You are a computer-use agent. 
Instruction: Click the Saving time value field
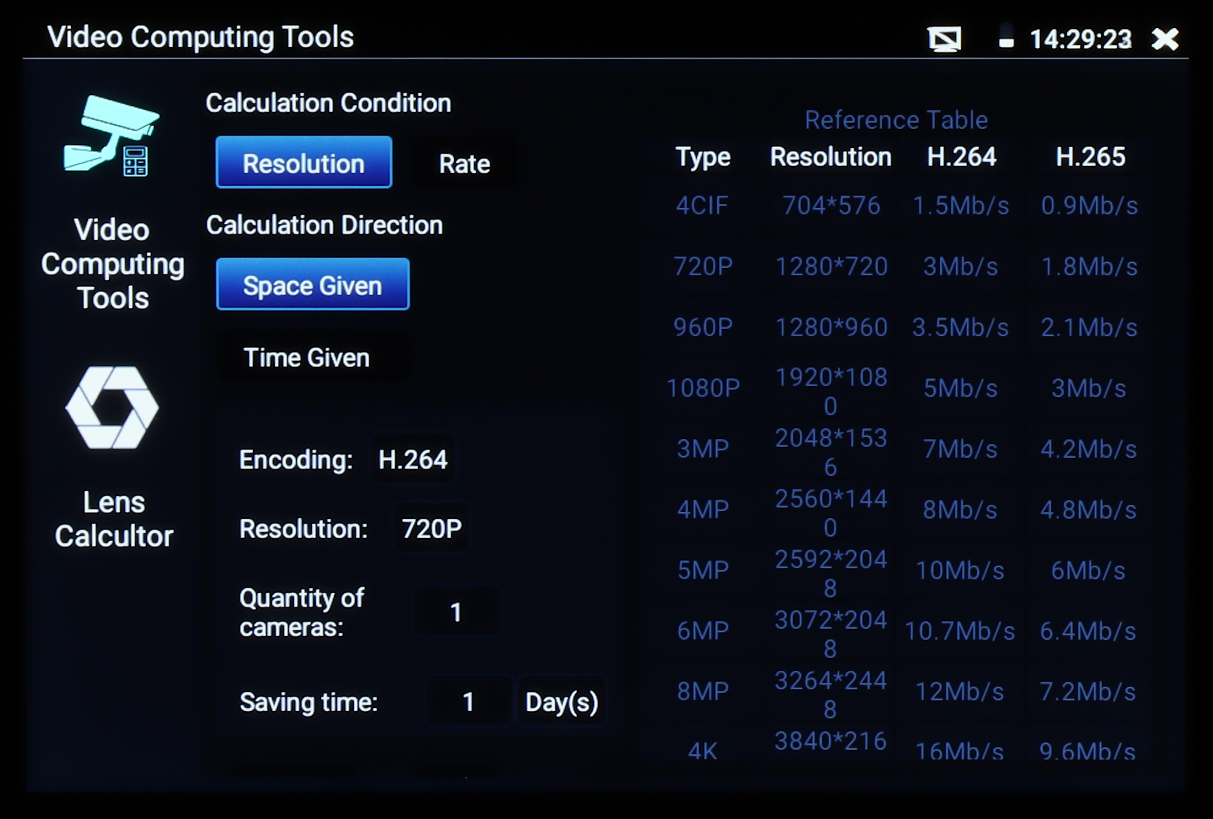(468, 702)
